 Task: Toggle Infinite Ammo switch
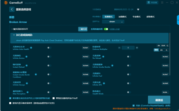[49, 57]
